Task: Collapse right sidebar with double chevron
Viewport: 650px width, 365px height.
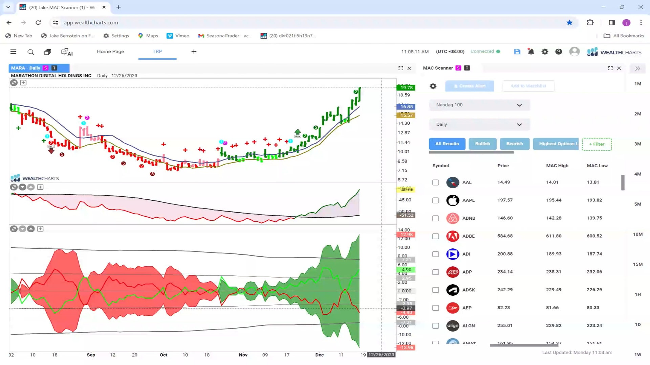Action: click(638, 69)
